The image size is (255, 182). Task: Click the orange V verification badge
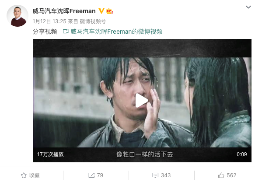[x=101, y=11]
